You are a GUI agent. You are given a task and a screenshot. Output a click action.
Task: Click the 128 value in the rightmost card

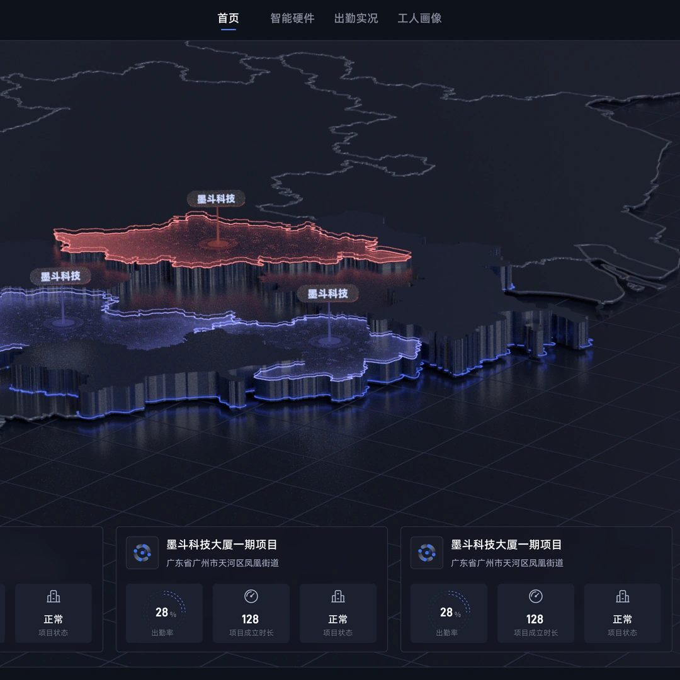tap(535, 620)
